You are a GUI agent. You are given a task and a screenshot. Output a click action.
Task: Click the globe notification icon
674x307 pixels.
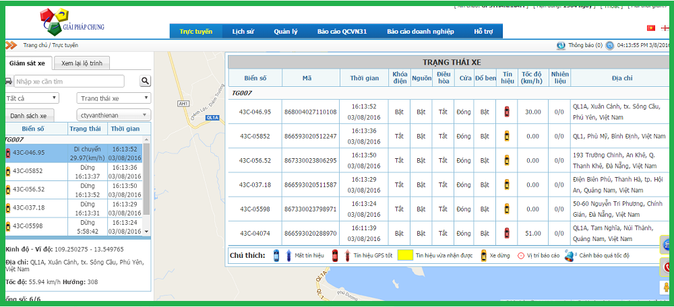coord(561,45)
